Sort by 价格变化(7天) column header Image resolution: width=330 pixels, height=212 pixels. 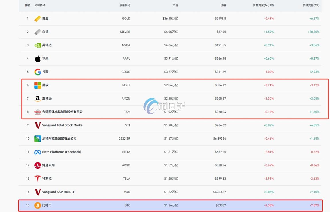point(311,5)
